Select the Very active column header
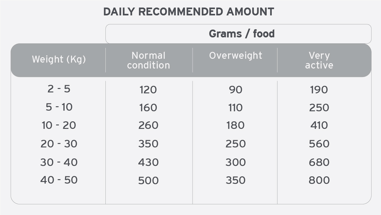381x215 pixels. pos(319,60)
